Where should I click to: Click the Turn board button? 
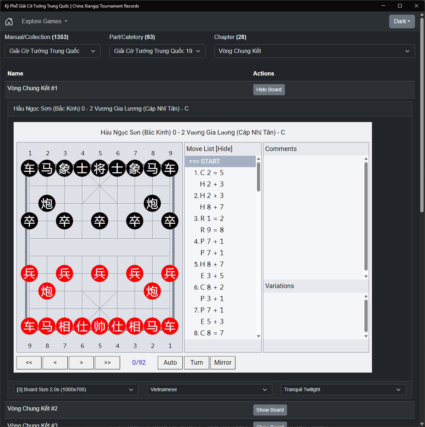[196, 363]
